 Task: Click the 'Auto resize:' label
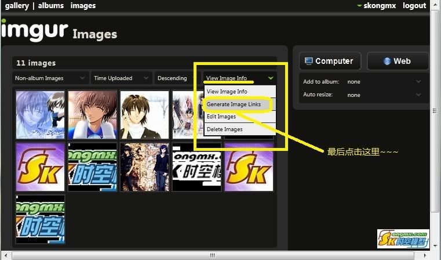[318, 95]
